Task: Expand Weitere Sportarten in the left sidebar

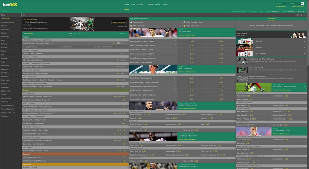Action: point(20,109)
